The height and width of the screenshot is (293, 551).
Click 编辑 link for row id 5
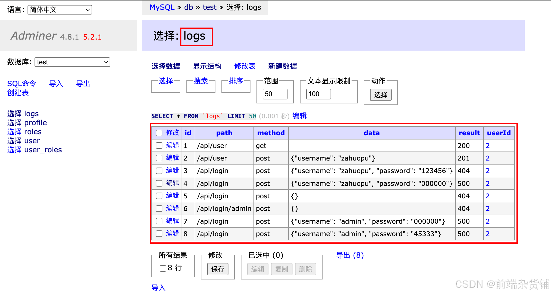pos(172,196)
